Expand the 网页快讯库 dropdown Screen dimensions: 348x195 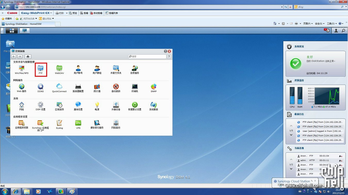(36, 18)
